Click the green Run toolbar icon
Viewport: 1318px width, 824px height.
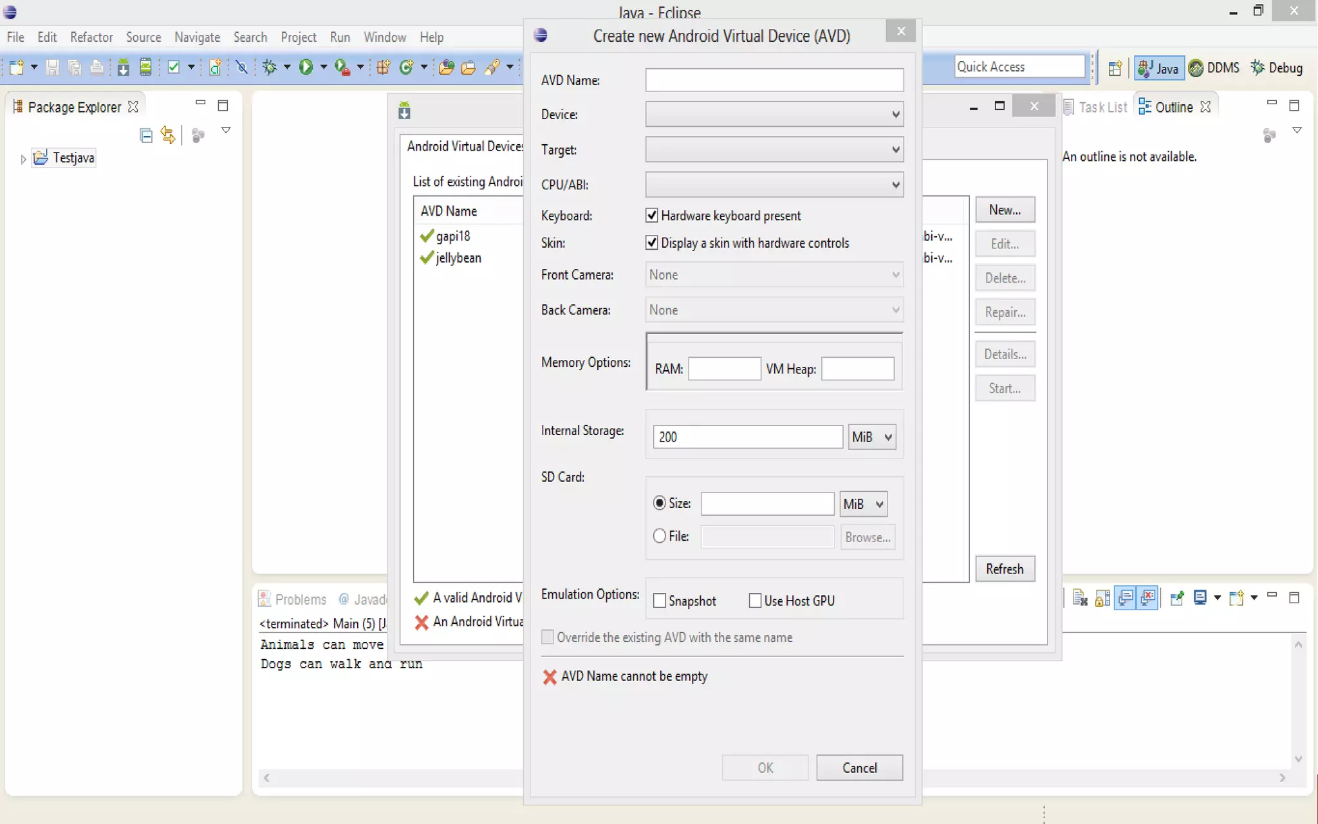tap(306, 67)
